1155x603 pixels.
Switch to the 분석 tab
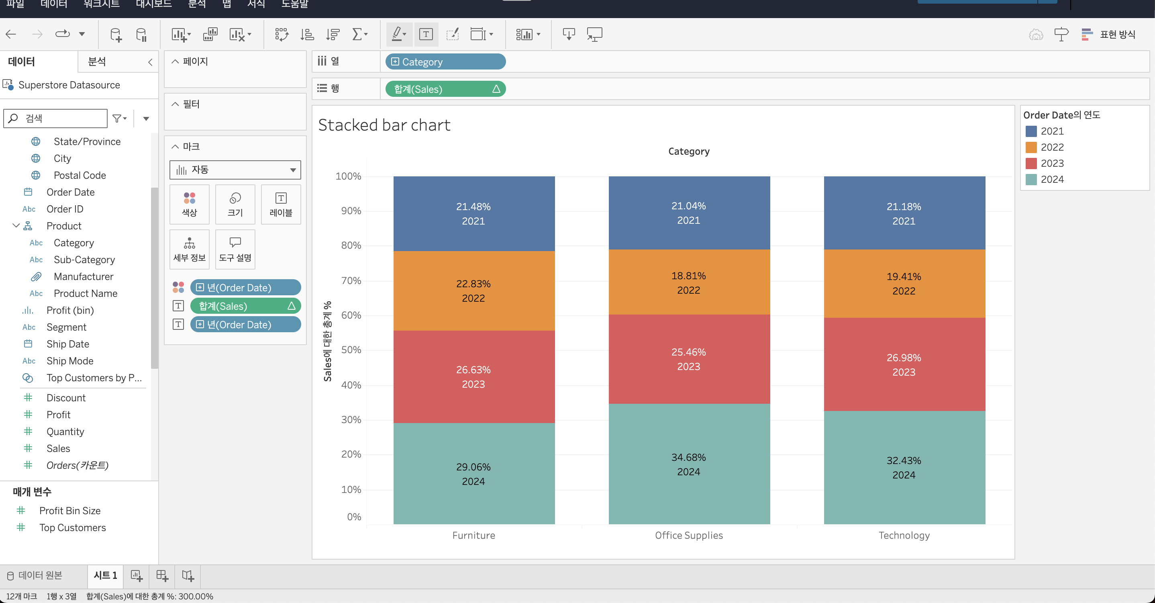coord(97,61)
